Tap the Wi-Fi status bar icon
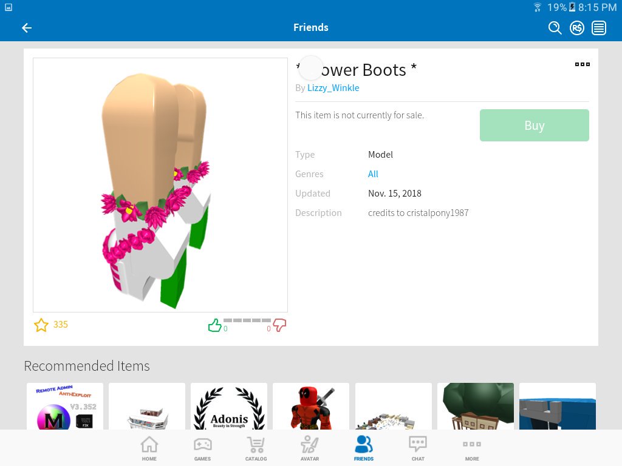 [538, 7]
